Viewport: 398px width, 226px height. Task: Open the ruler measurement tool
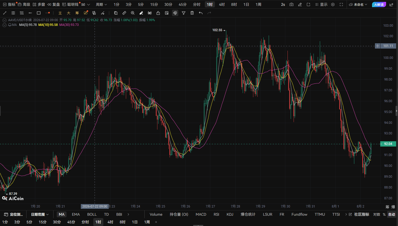point(124,13)
